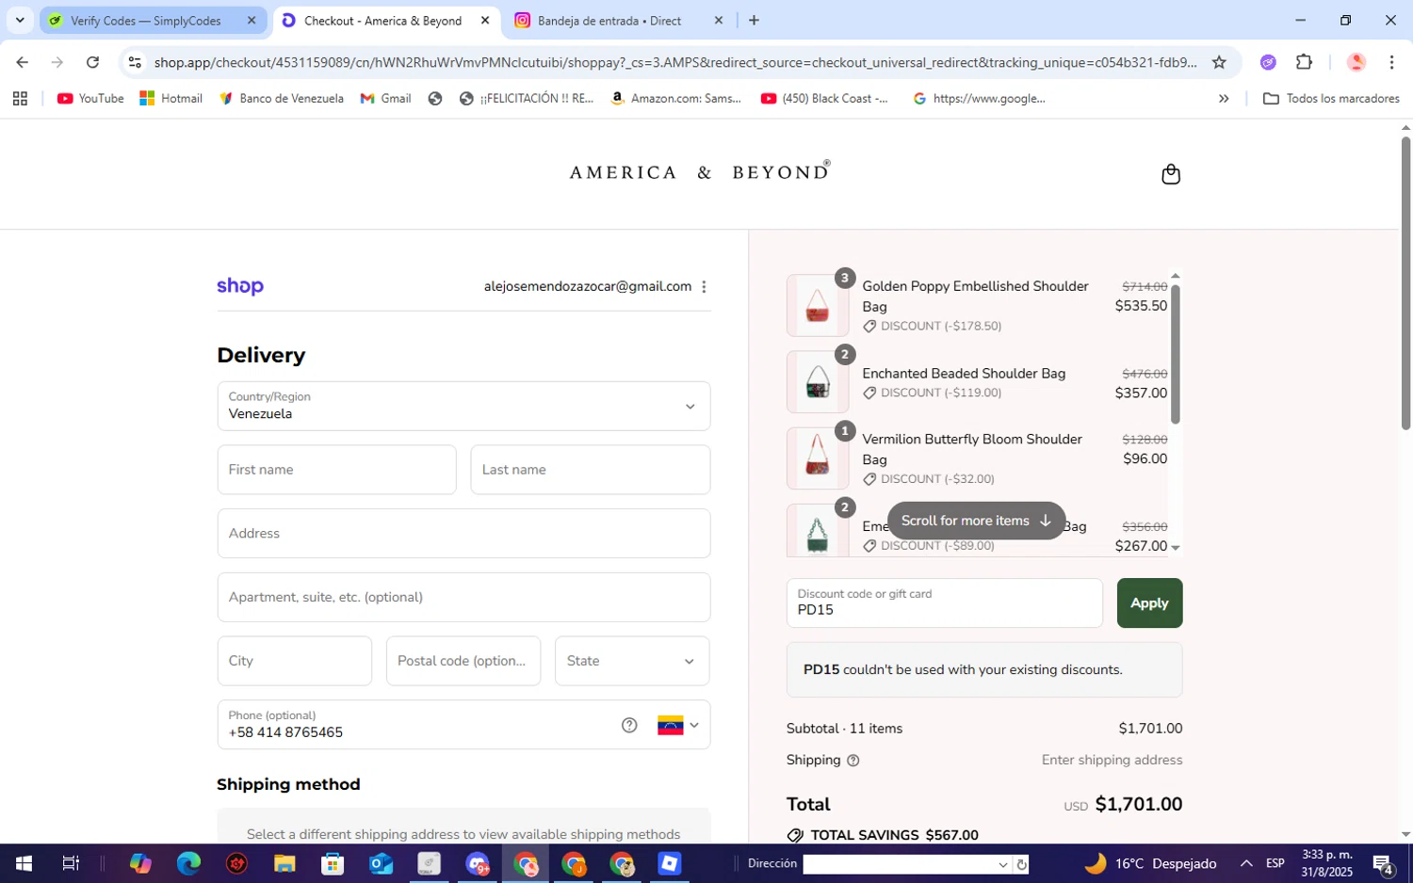The image size is (1413, 883).
Task: Open the browser extensions puzzle icon
Action: coord(1304,62)
